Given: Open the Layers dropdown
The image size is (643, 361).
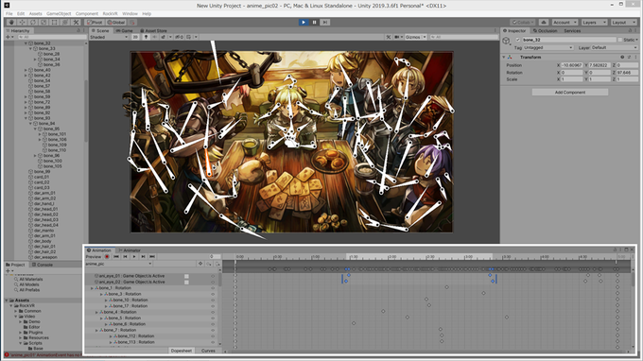Looking at the screenshot, I should coord(594,22).
